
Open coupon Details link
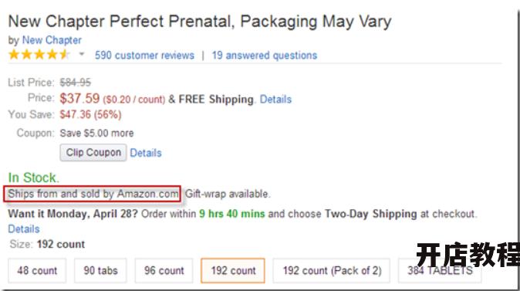tap(146, 153)
